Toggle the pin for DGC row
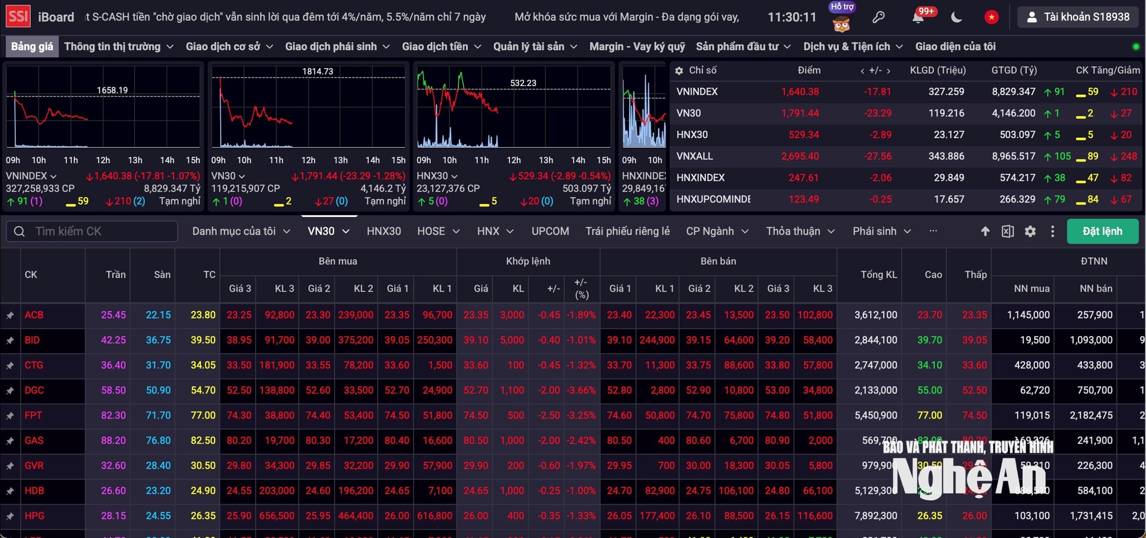This screenshot has width=1146, height=538. [10, 390]
